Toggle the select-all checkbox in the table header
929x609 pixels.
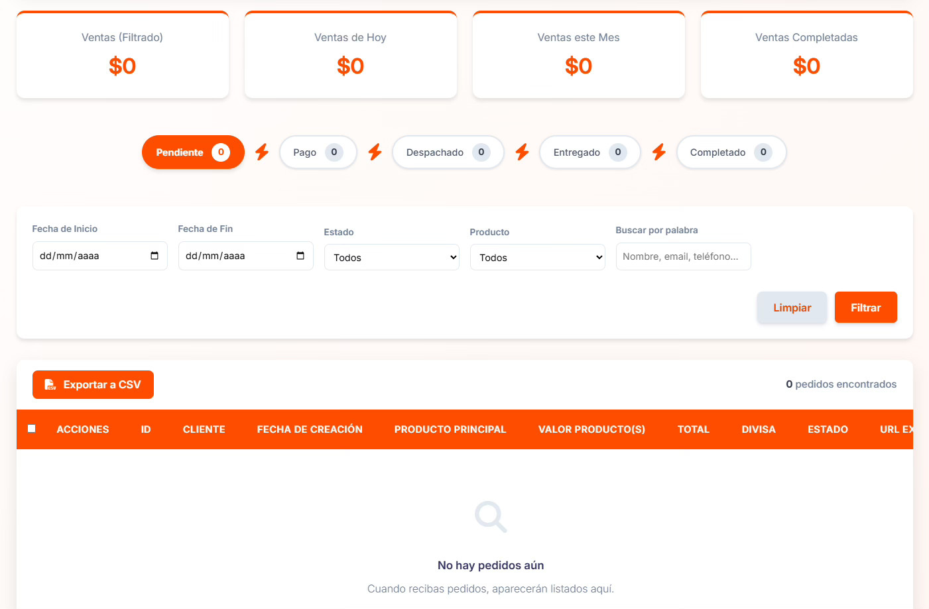click(x=31, y=429)
